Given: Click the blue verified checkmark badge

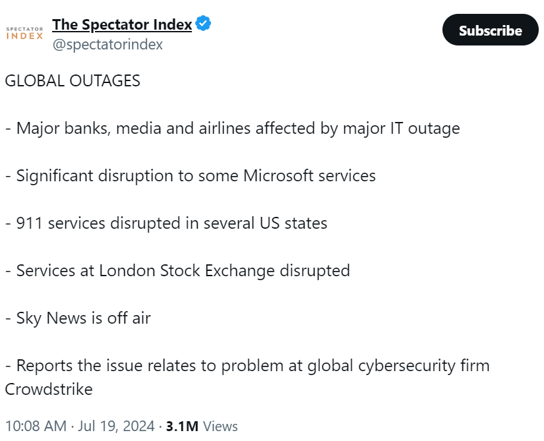Looking at the screenshot, I should [204, 24].
